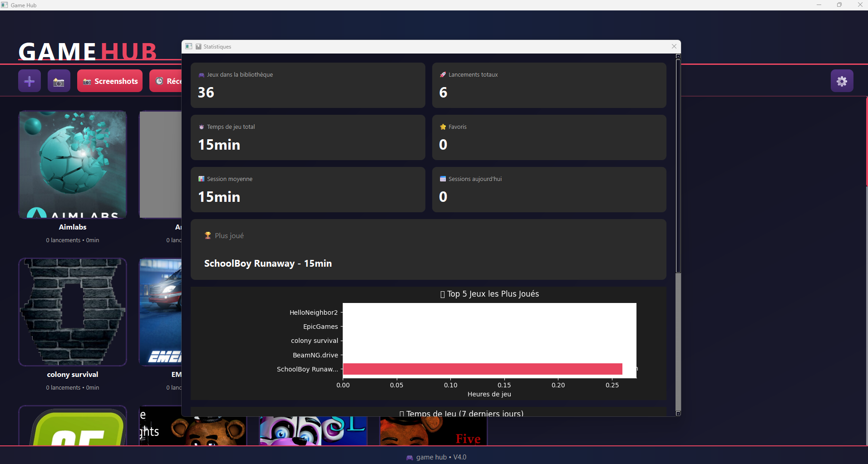
Task: Click the 'game hub • V4.0' footer text
Action: pos(441,457)
